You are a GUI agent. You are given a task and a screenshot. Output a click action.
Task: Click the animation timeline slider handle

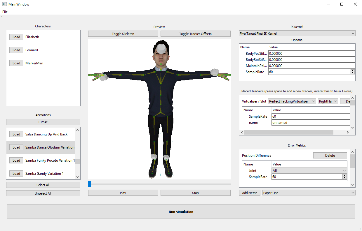pyautogui.click(x=89, y=184)
